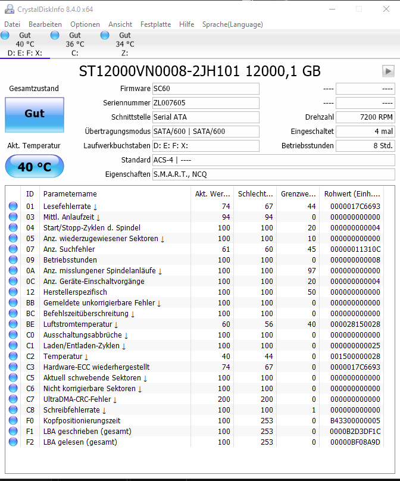The width and height of the screenshot is (400, 481).
Task: Click status icon of Kopfpositionierungszeit row
Action: coord(13,420)
